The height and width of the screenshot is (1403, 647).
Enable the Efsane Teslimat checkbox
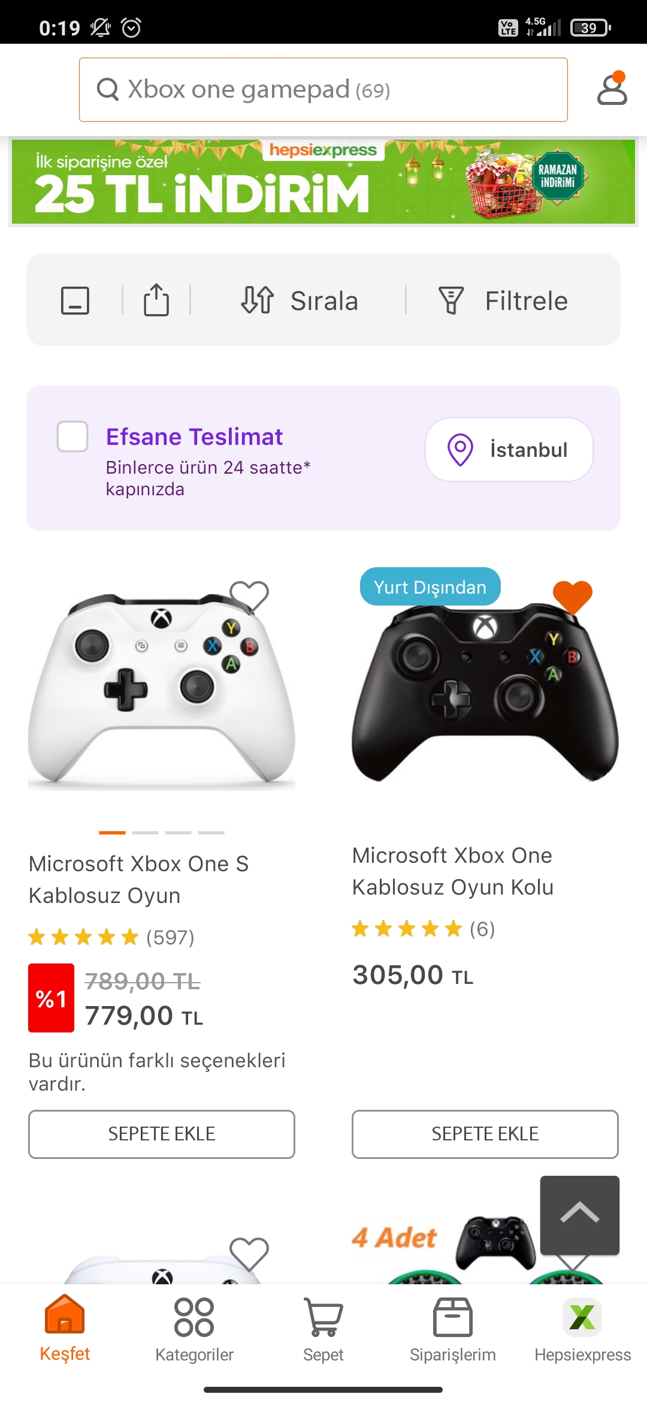[x=72, y=436]
